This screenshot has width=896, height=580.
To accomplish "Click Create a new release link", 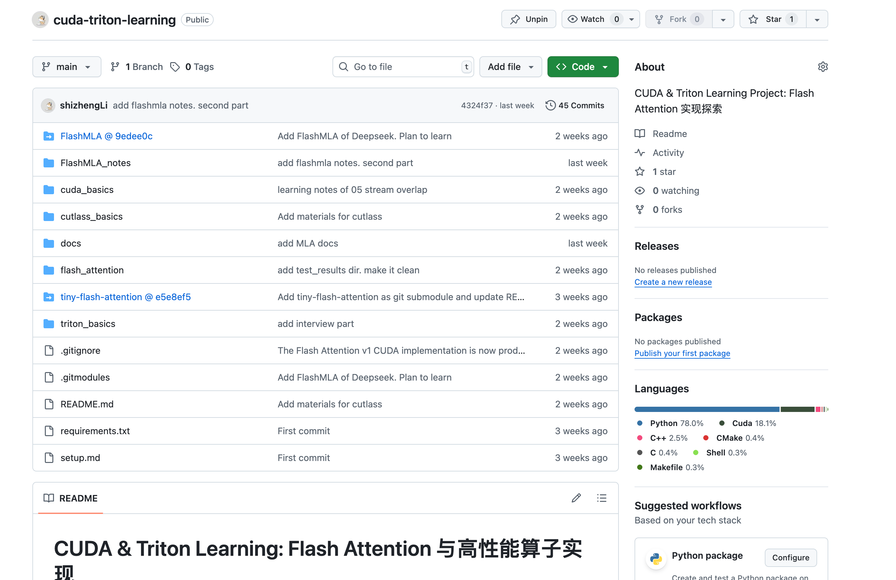I will pyautogui.click(x=673, y=282).
